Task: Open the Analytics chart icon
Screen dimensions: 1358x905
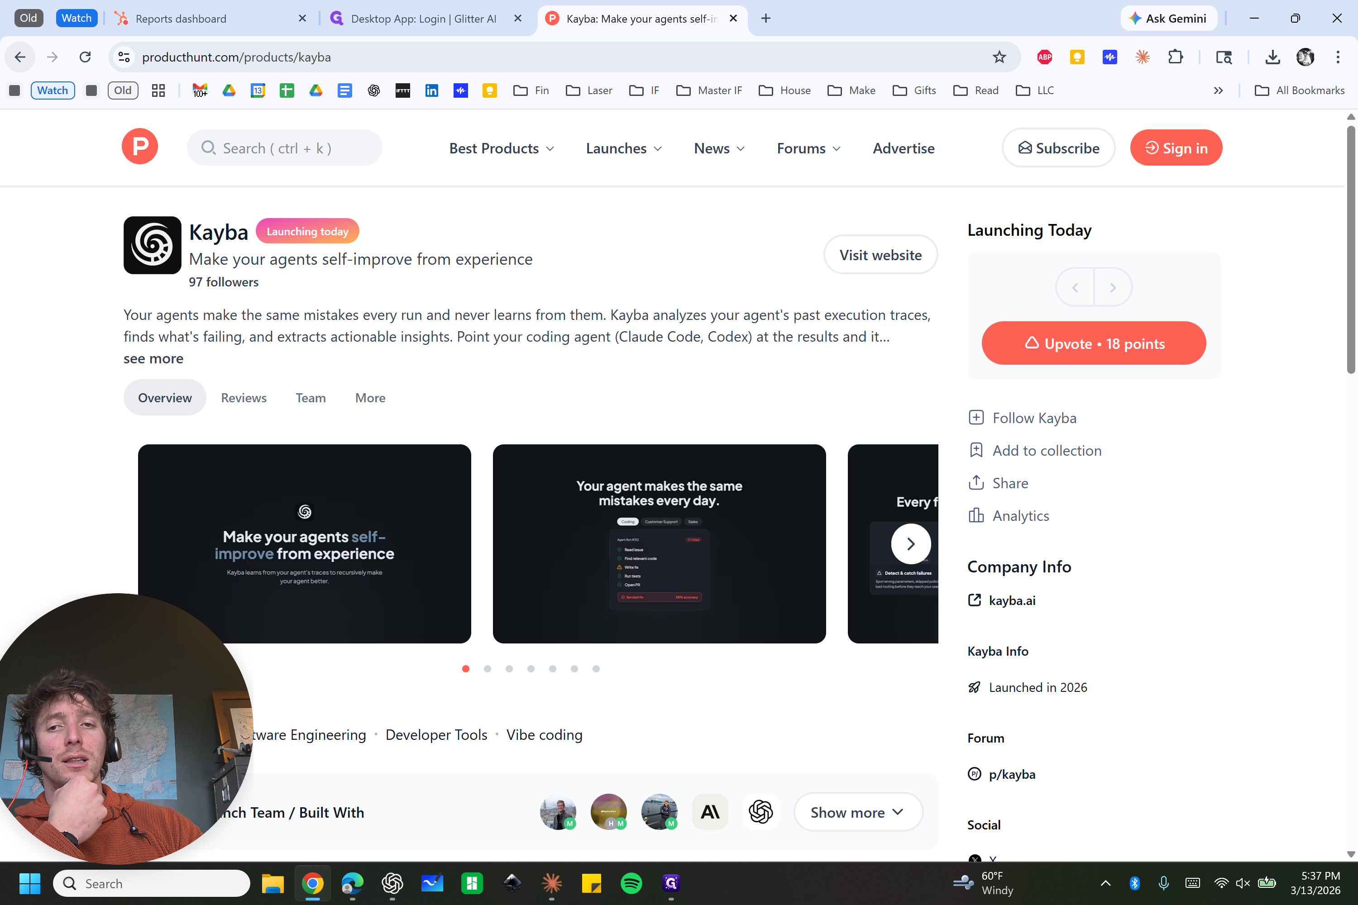Action: 976,515
